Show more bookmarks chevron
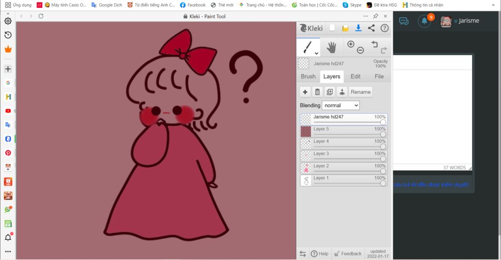This screenshot has width=501, height=260. (x=493, y=5)
